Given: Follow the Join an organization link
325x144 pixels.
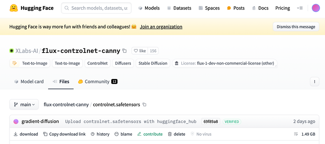Looking at the screenshot, I should tap(161, 27).
